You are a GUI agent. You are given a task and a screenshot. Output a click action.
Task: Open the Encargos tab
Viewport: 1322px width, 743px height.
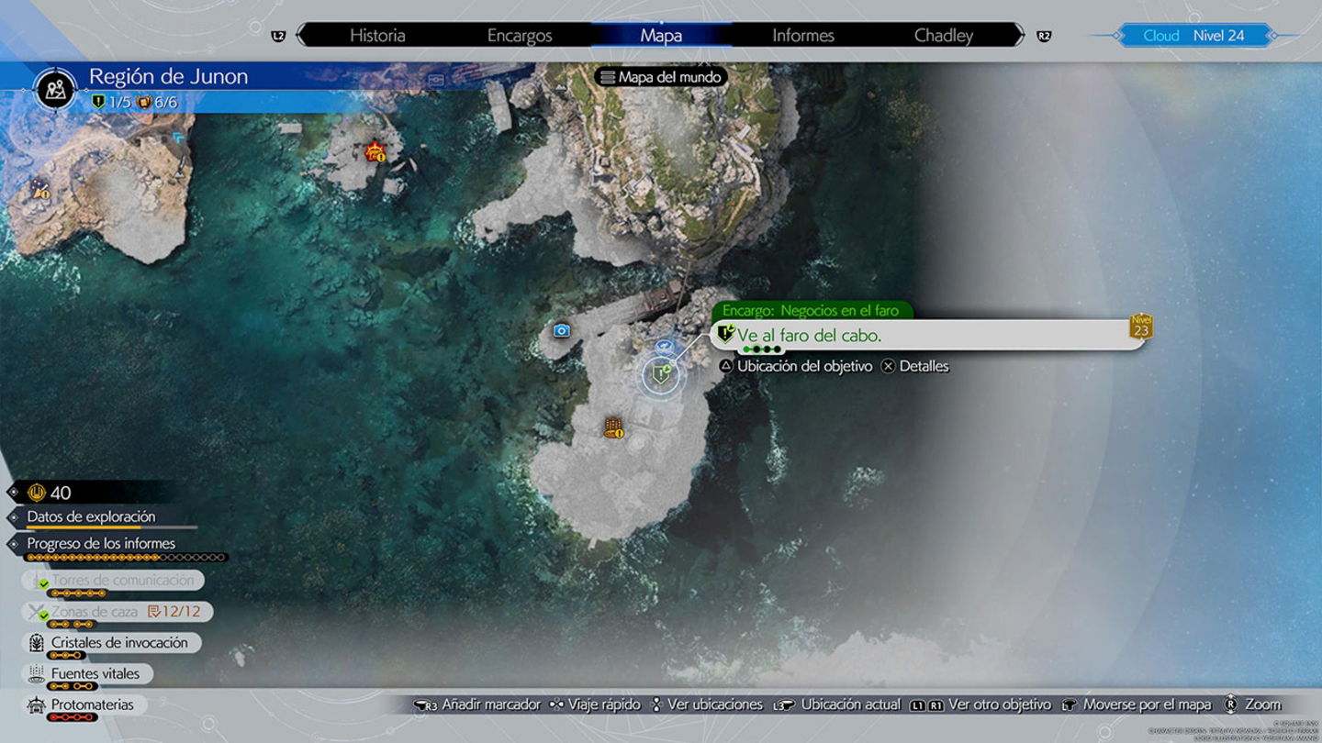520,36
